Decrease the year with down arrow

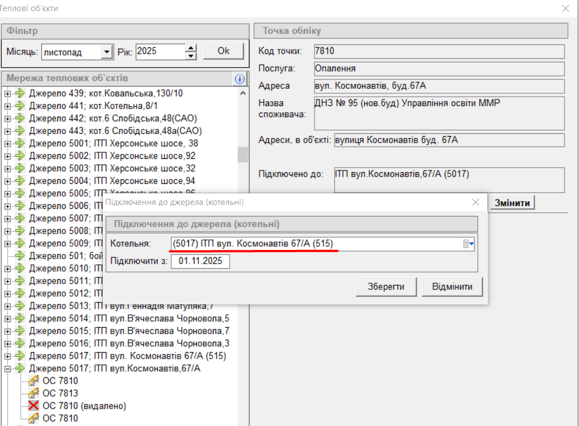[191, 56]
